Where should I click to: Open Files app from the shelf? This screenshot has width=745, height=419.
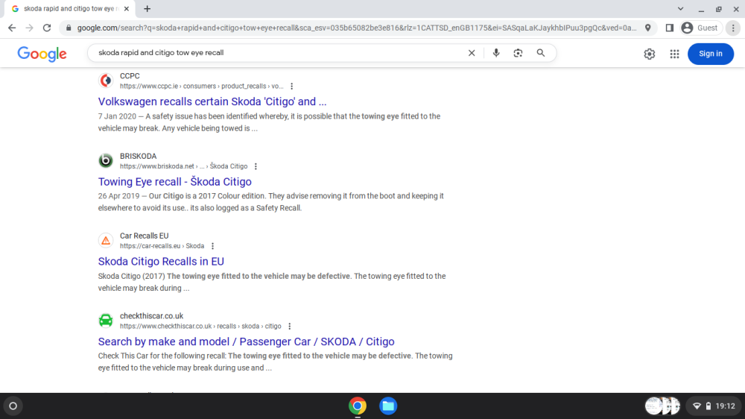(x=388, y=406)
